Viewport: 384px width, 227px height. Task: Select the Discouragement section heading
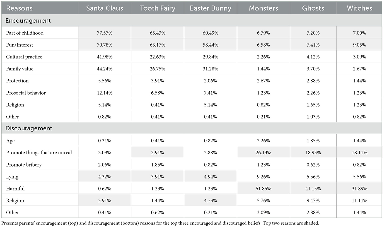click(x=28, y=128)
